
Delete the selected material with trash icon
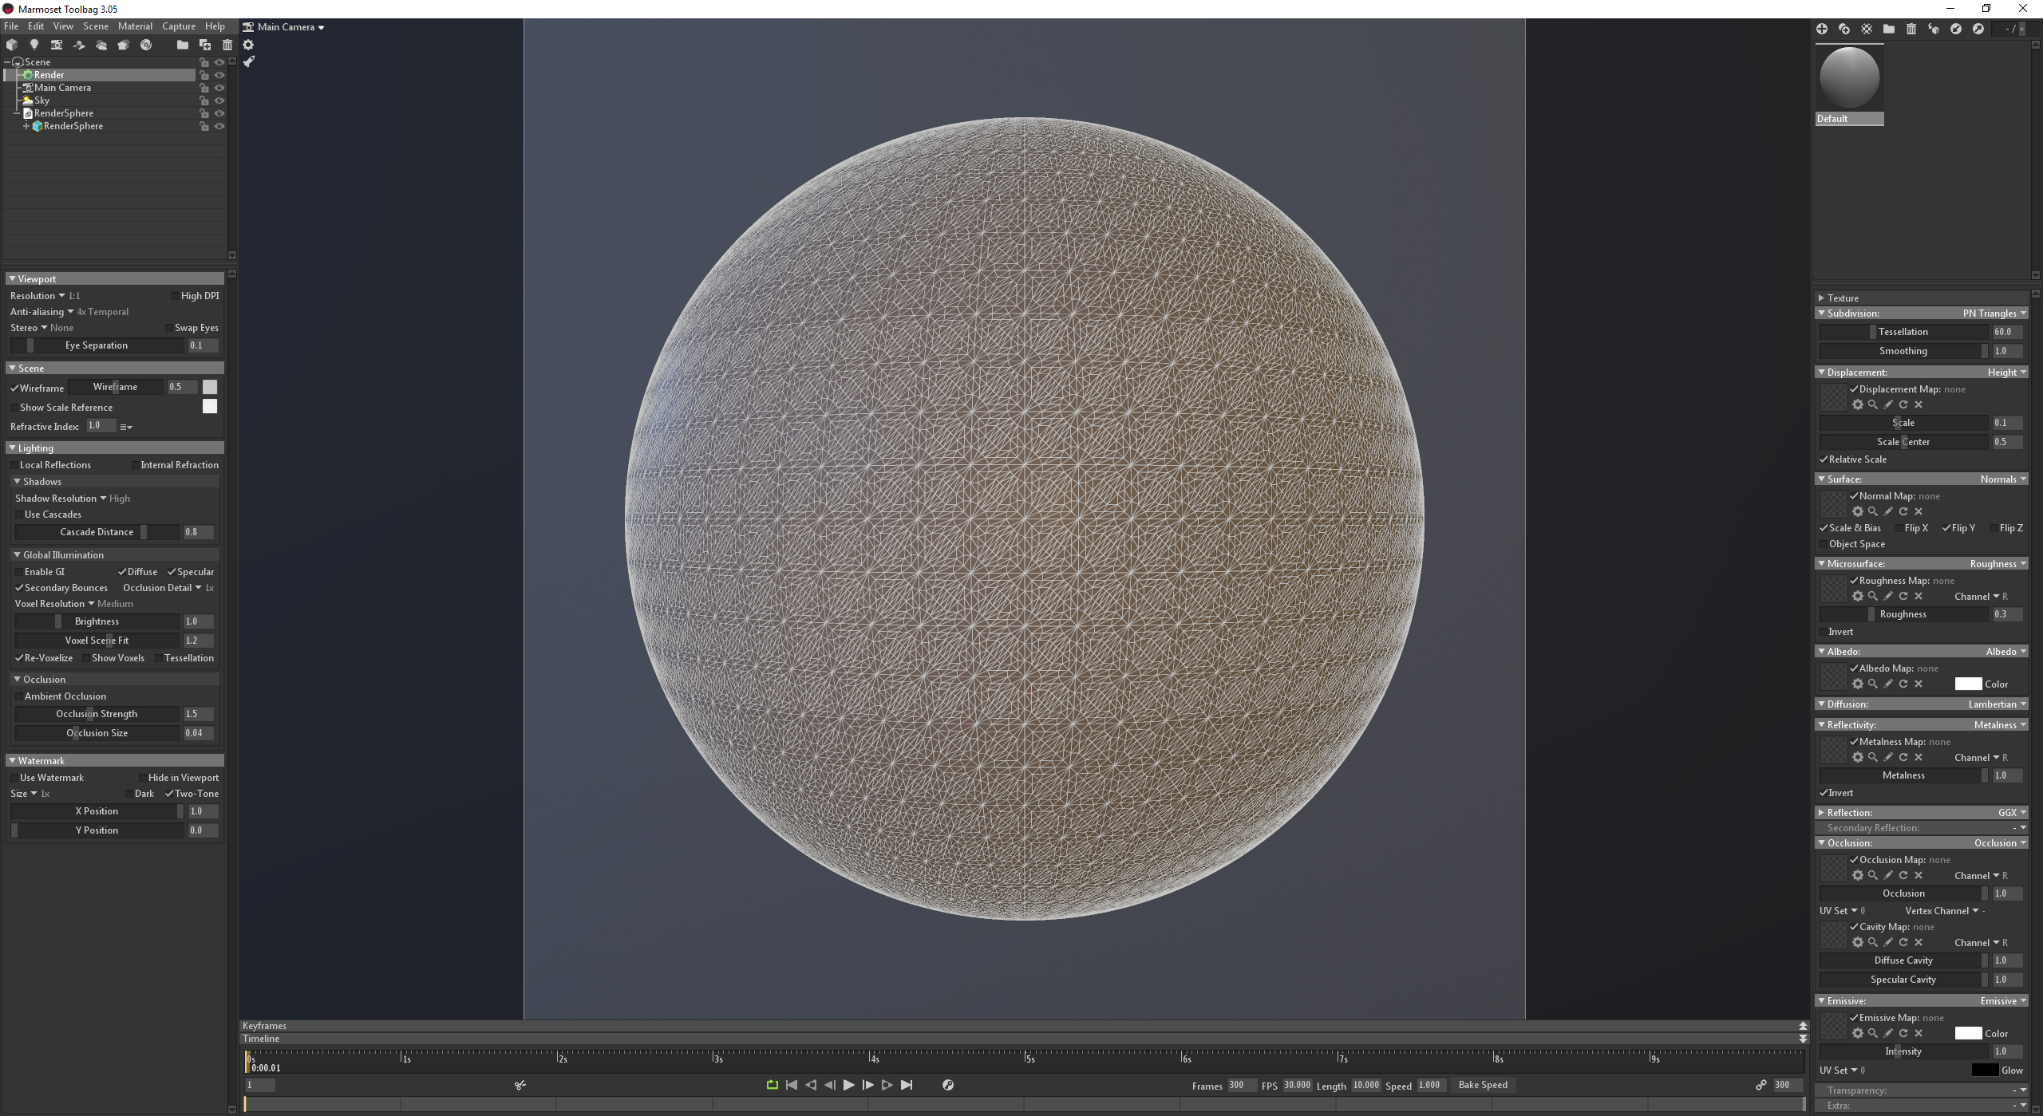[x=1911, y=29]
